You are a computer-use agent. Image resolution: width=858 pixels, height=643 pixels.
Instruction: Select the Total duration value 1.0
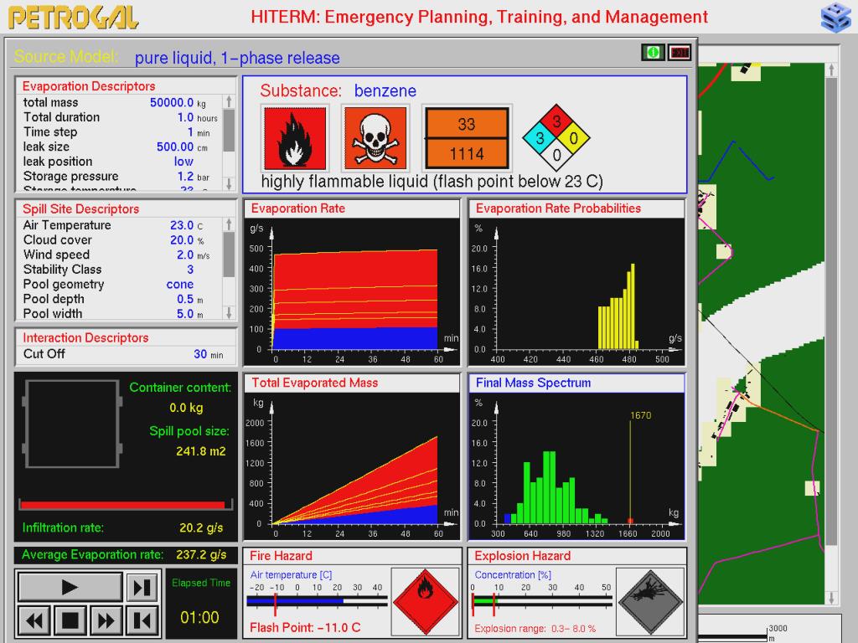pyautogui.click(x=185, y=117)
